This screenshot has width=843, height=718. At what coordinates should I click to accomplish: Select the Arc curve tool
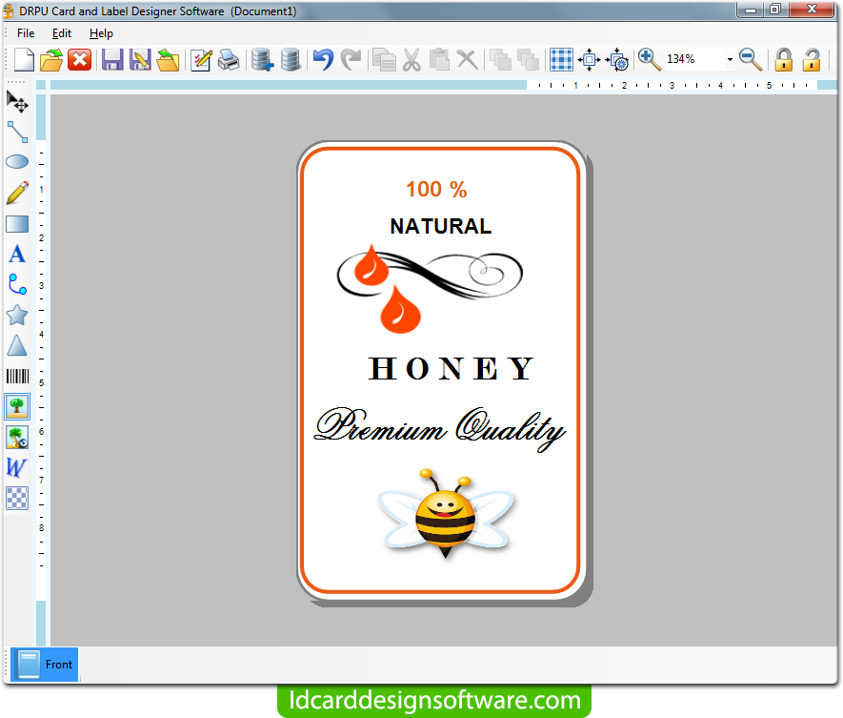17,285
